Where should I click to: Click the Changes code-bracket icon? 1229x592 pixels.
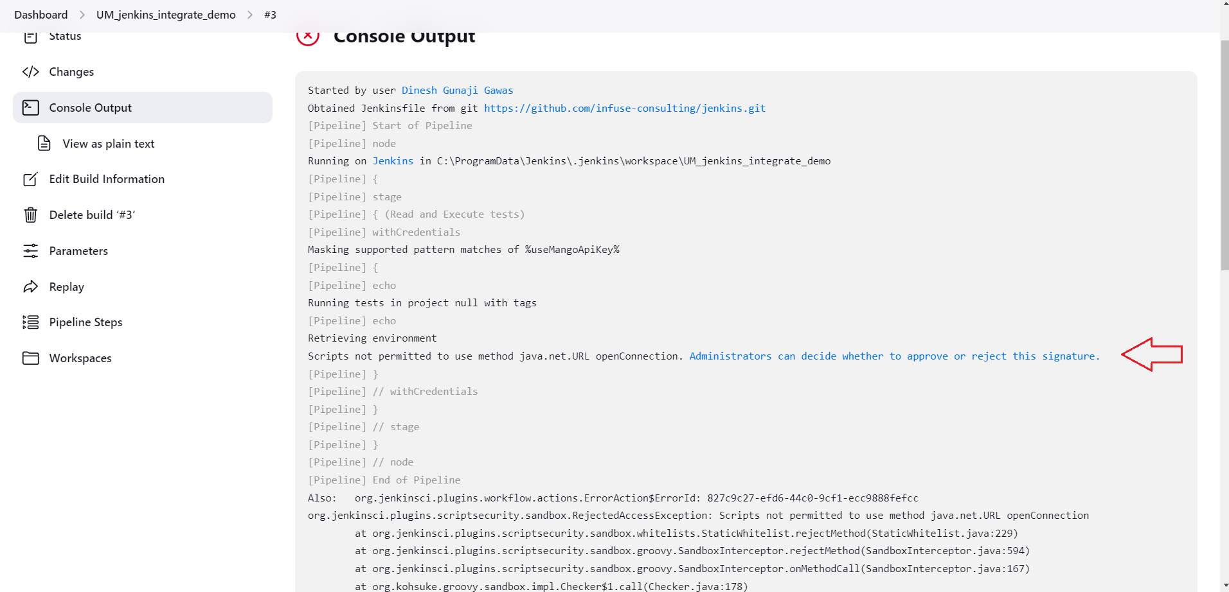tap(30, 72)
